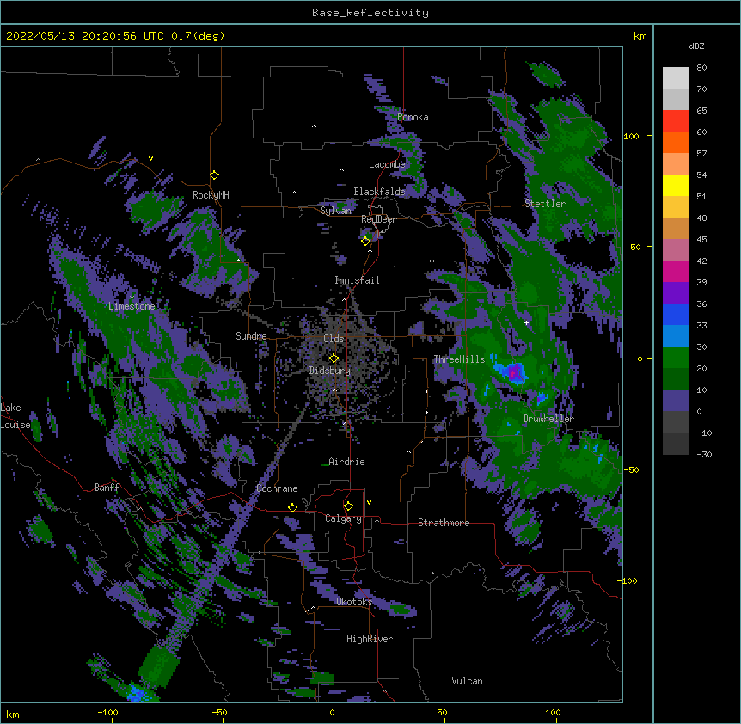Select the Banff label

tap(107, 488)
